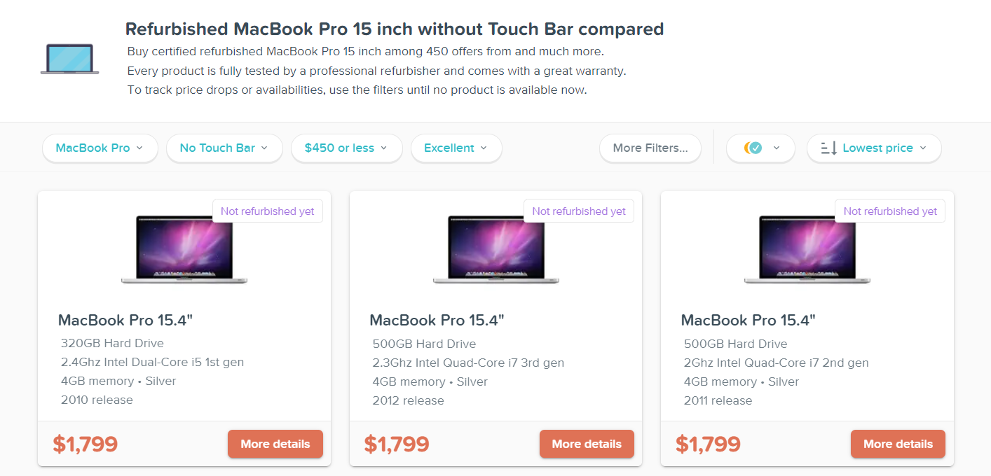Viewport: 991px width, 476px height.
Task: Click the sort icon beside Lowest price
Action: coord(829,148)
